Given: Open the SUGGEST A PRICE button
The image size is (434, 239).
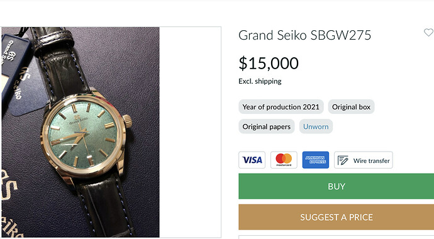Looking at the screenshot, I should (337, 217).
